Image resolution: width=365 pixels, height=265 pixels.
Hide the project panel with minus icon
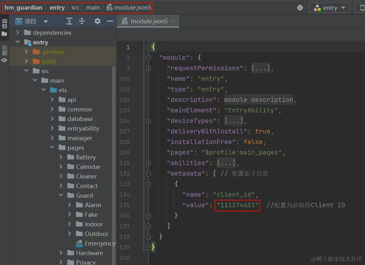[110, 21]
